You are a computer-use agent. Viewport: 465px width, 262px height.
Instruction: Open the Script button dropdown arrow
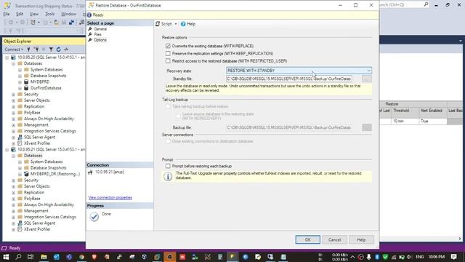pos(176,24)
